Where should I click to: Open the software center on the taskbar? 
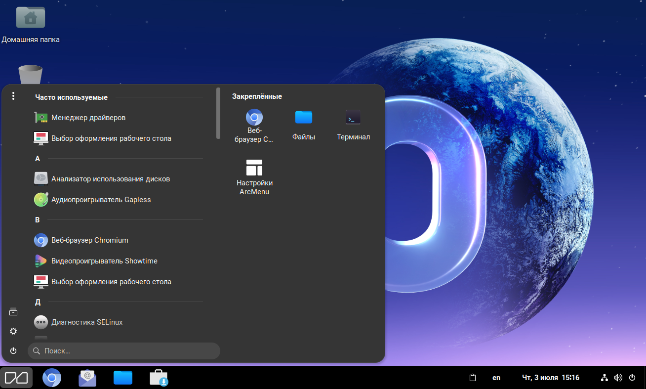(x=159, y=378)
